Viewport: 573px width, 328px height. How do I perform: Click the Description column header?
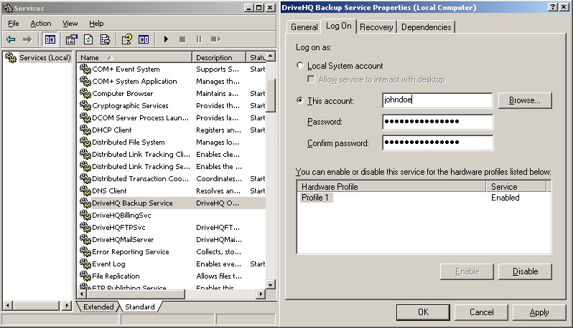tap(219, 57)
